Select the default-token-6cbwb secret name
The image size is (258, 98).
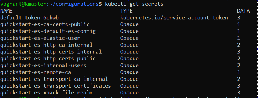[30, 18]
